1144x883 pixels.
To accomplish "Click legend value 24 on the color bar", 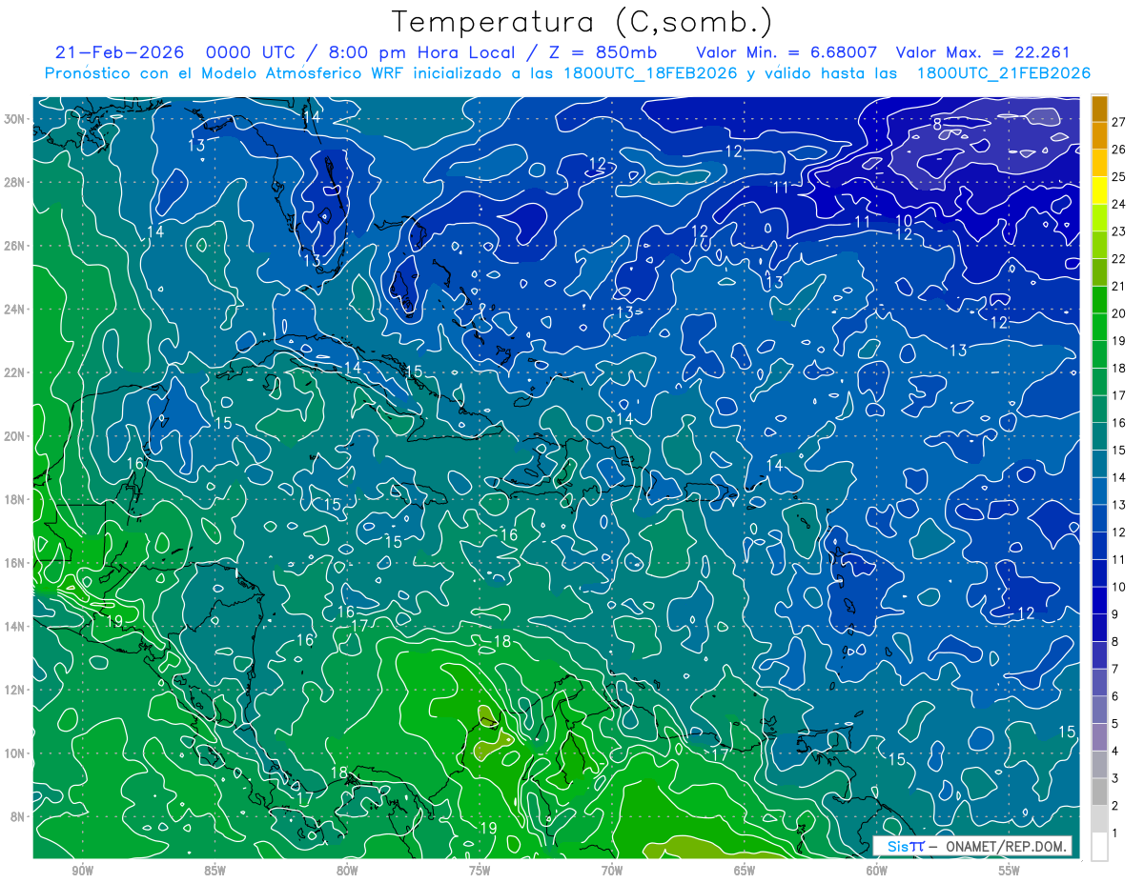I will [1119, 204].
